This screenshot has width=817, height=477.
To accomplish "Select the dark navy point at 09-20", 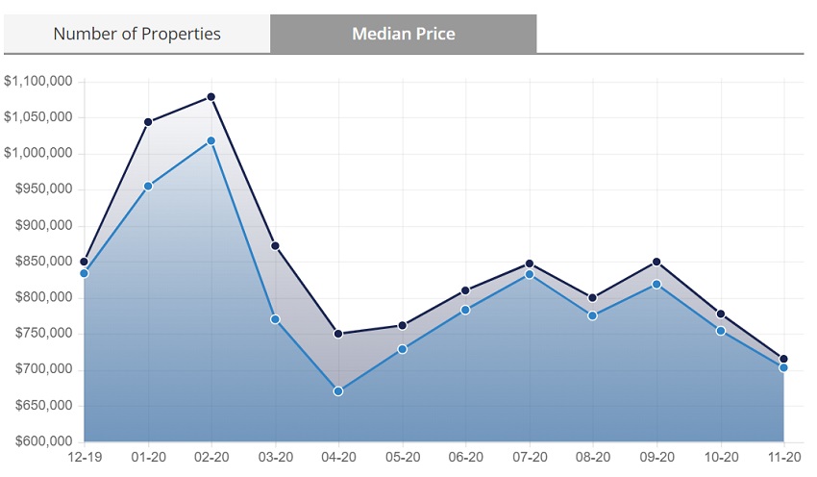I will [x=656, y=262].
